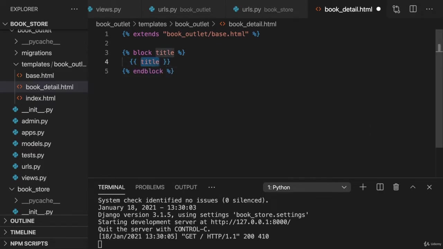This screenshot has height=249, width=443.
Task: Expand the OUTLINE section
Action: coord(22,221)
